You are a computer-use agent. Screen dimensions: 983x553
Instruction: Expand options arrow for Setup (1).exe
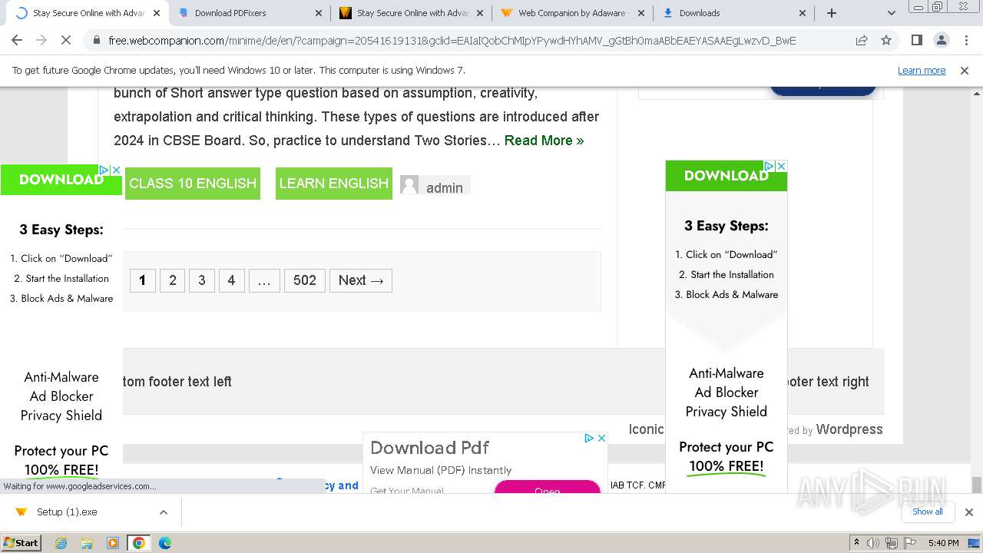pyautogui.click(x=163, y=512)
